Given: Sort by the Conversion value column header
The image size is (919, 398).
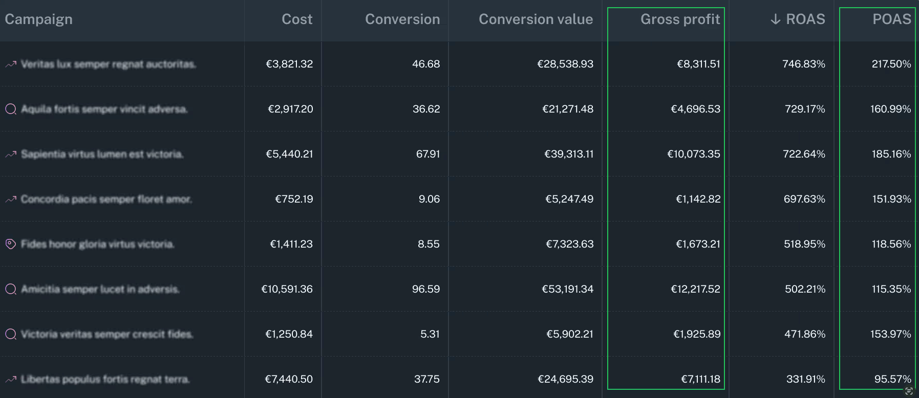Looking at the screenshot, I should click(536, 19).
